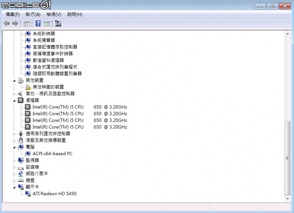Click the 監視器 monitor icon
This screenshot has width=294, height=213.
point(21,160)
